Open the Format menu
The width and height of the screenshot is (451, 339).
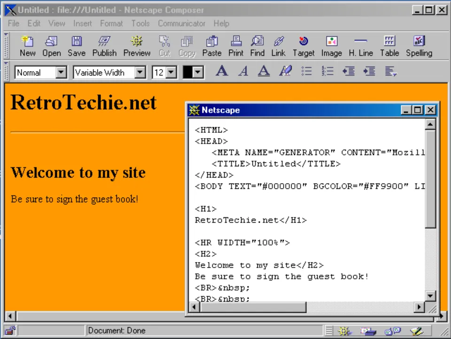[111, 23]
